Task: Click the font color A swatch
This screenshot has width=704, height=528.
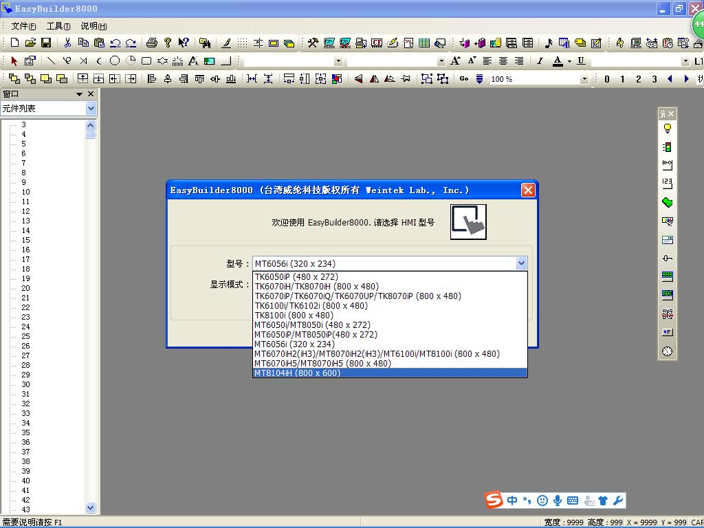Action: click(x=558, y=61)
